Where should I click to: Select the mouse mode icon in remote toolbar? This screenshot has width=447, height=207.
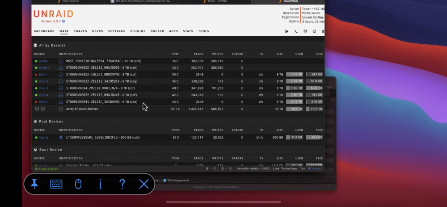[78, 184]
